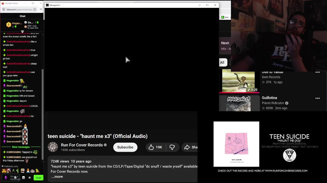Open the Hogan... top gifter leaderboard entry
327x183 pixels.
[x=14, y=25]
